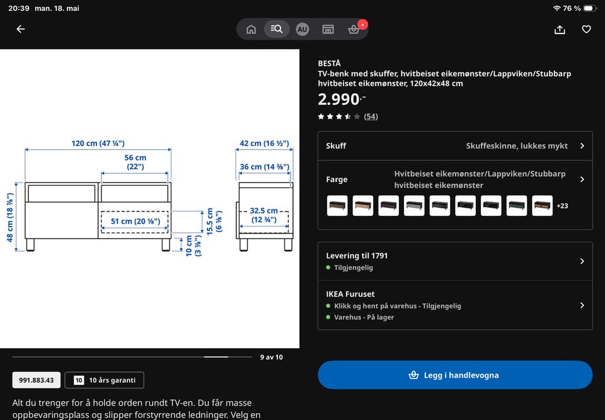Image resolution: width=605 pixels, height=420 pixels.
Task: Open the AU profile avatar
Action: 302,30
